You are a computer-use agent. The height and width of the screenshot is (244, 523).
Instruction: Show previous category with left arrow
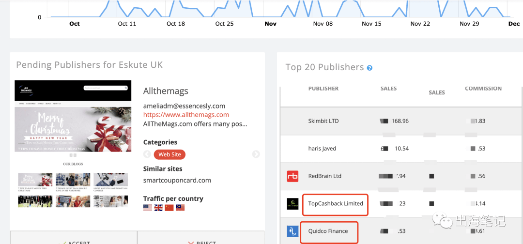(x=147, y=154)
